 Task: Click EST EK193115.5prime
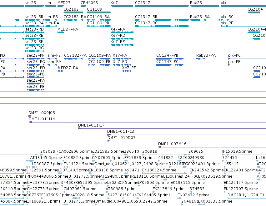click(x=172, y=186)
